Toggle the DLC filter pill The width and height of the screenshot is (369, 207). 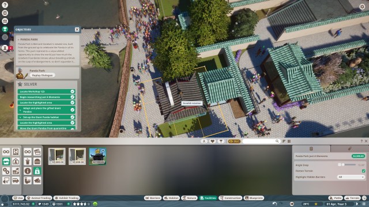pos(234,141)
